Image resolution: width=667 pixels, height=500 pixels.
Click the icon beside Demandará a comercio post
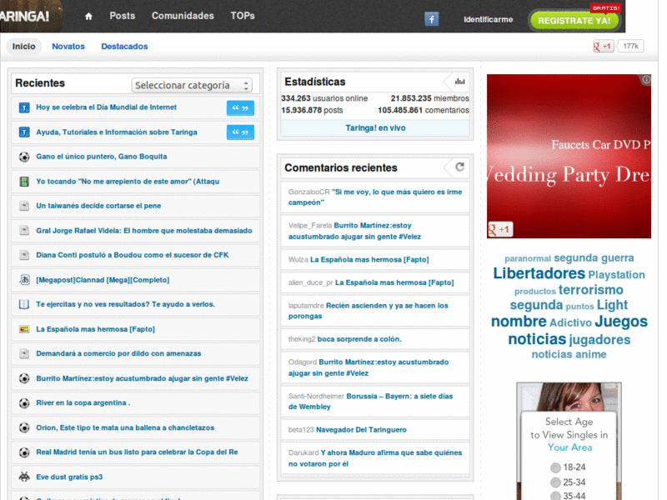pos(24,353)
